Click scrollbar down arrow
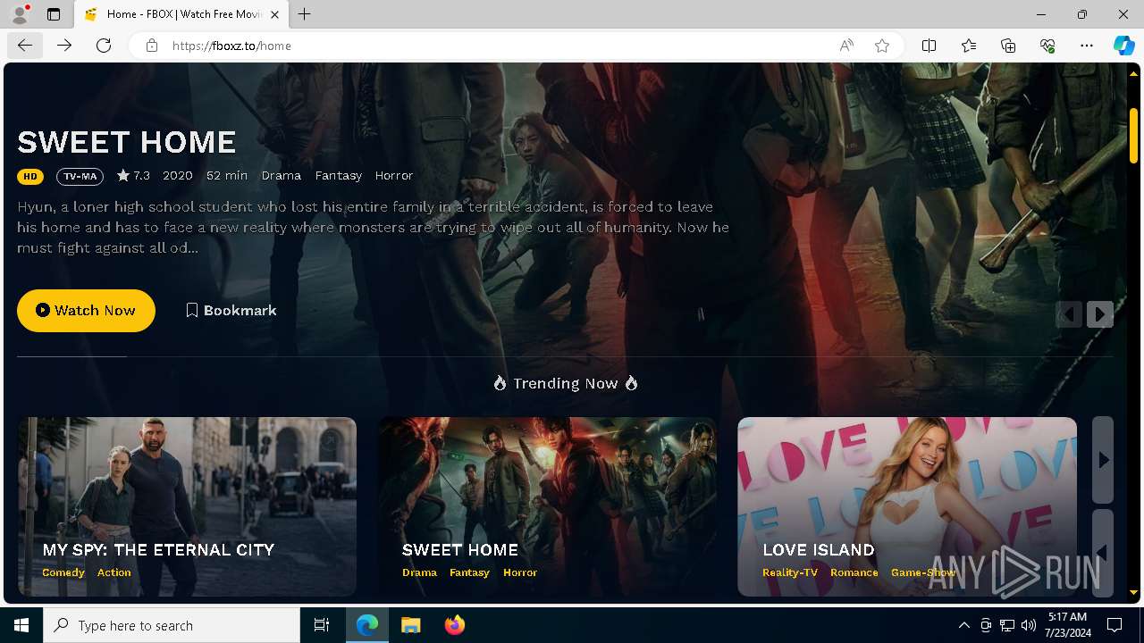This screenshot has width=1144, height=643. tap(1133, 593)
